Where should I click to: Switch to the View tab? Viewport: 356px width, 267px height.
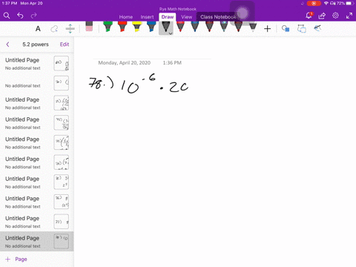pos(186,17)
